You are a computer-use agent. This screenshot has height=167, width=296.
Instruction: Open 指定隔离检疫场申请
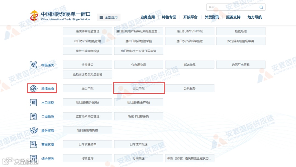(x=241, y=41)
